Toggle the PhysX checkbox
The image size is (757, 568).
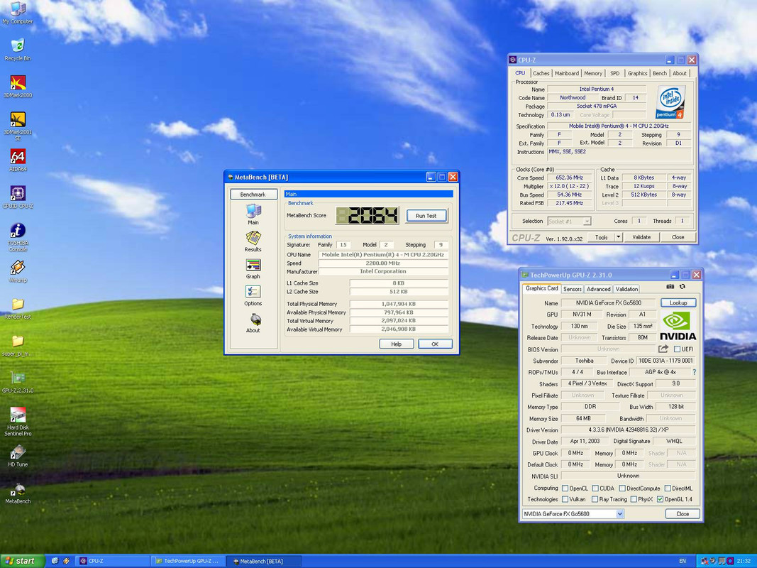[634, 499]
